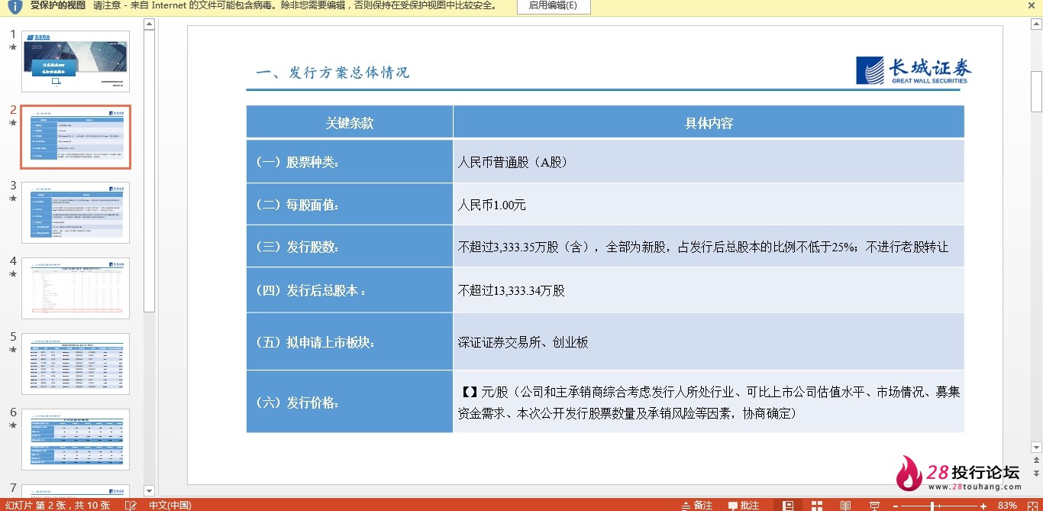This screenshot has width=1043, height=511.
Task: Open Reading view from status bar
Action: click(x=845, y=505)
